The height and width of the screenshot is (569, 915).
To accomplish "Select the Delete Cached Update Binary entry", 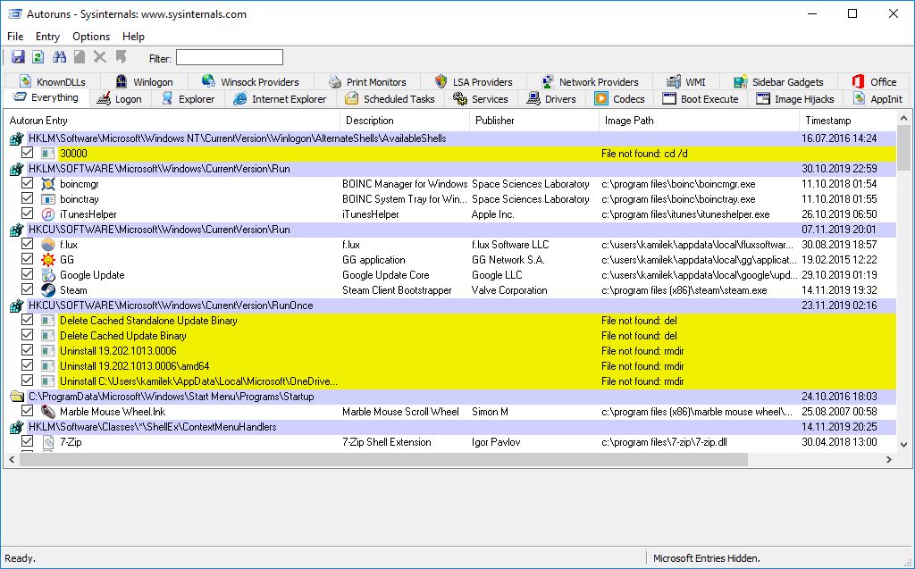I will click(123, 336).
